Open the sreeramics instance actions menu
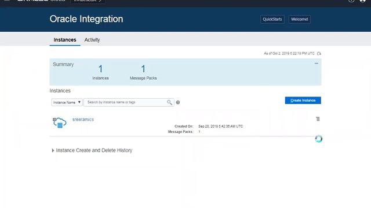The width and height of the screenshot is (371, 208). [318, 119]
